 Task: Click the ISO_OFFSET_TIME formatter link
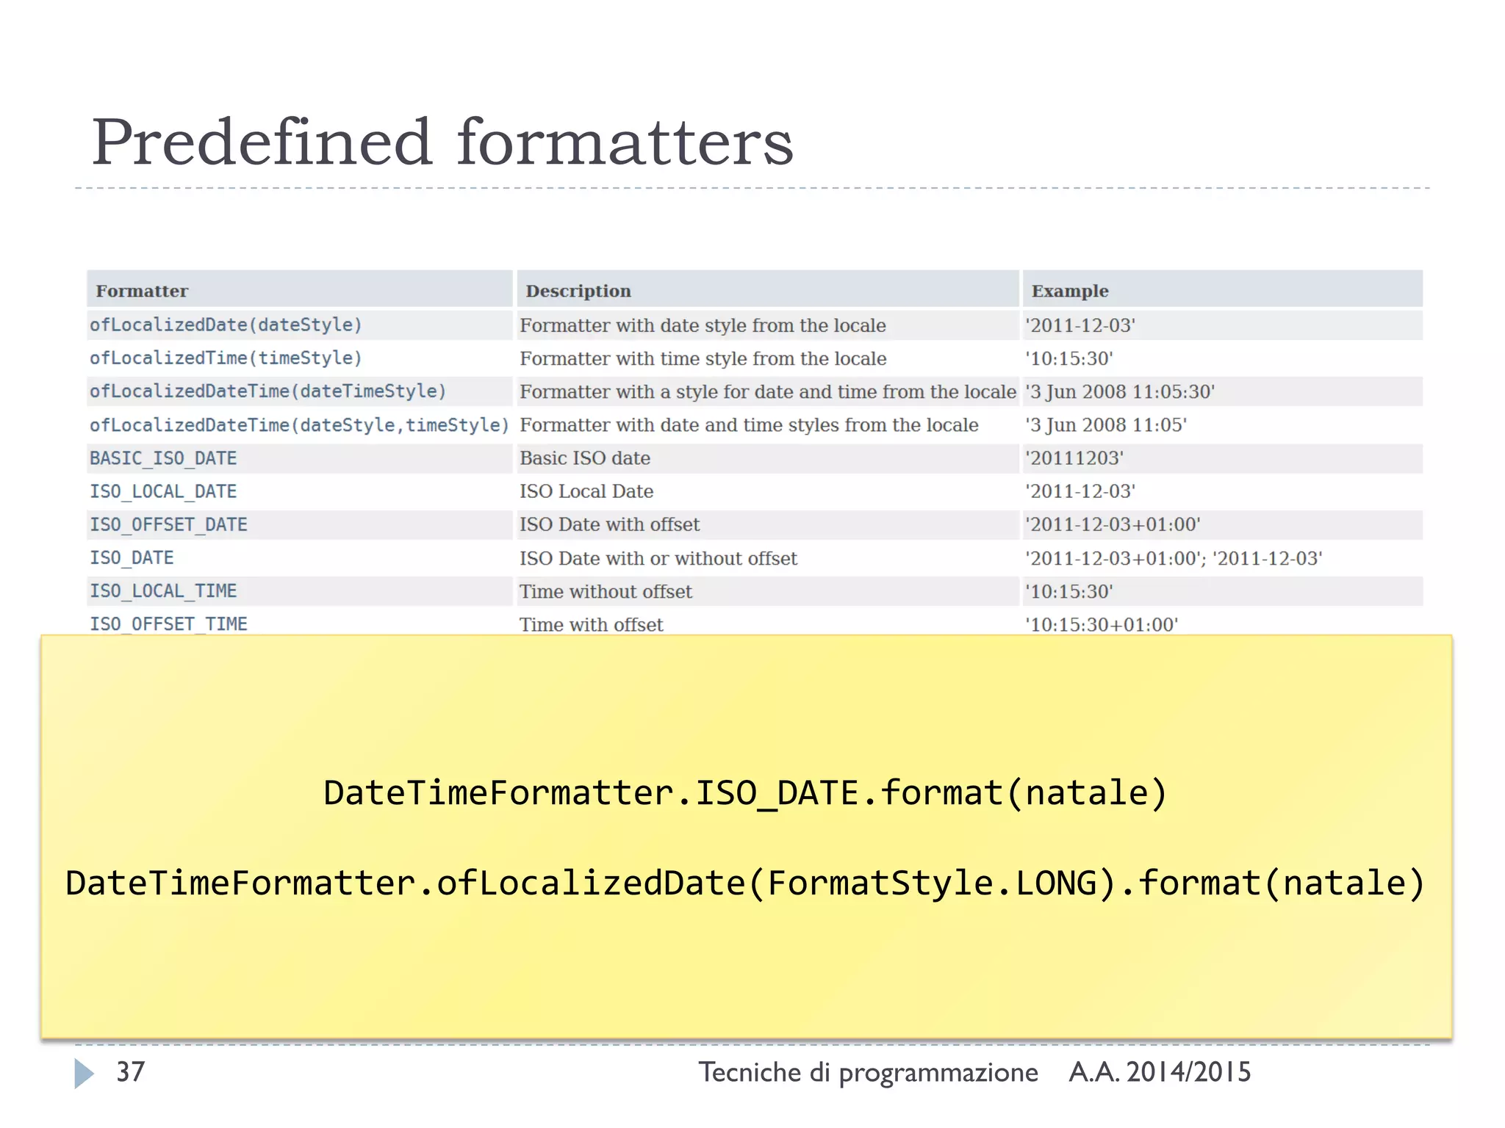click(168, 624)
